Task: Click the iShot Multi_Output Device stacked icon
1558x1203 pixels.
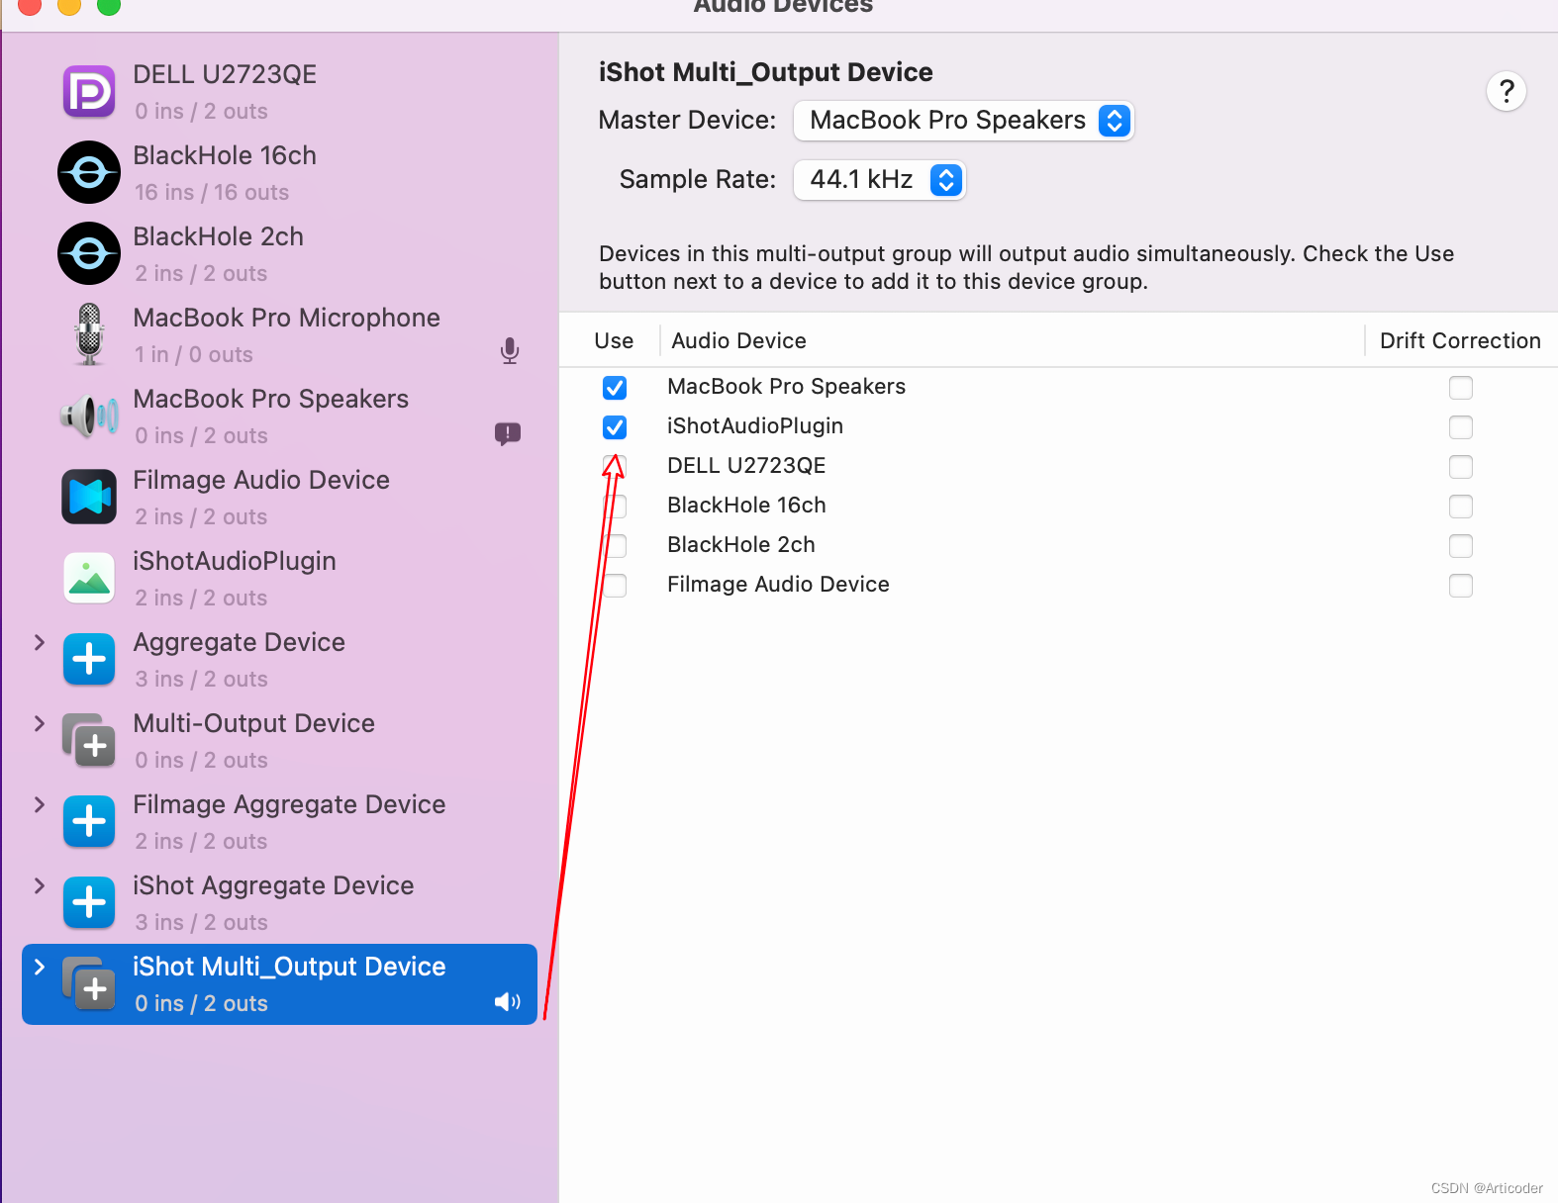Action: 89,984
